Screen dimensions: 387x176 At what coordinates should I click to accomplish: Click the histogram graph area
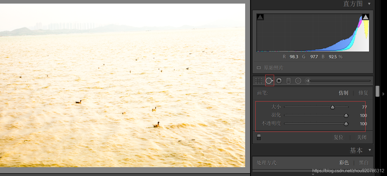313,33
